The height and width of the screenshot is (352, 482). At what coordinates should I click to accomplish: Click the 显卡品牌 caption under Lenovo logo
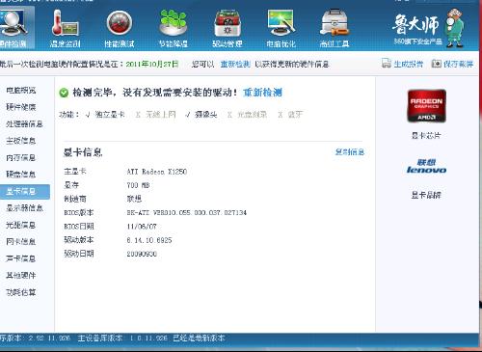pos(426,195)
